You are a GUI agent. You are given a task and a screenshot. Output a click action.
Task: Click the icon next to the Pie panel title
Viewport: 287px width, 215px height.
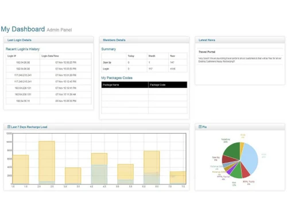pos(200,127)
